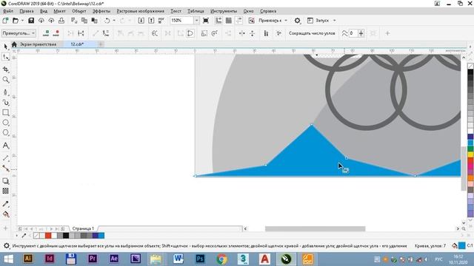Open the Файл menu
The height and width of the screenshot is (266, 474).
8,11
